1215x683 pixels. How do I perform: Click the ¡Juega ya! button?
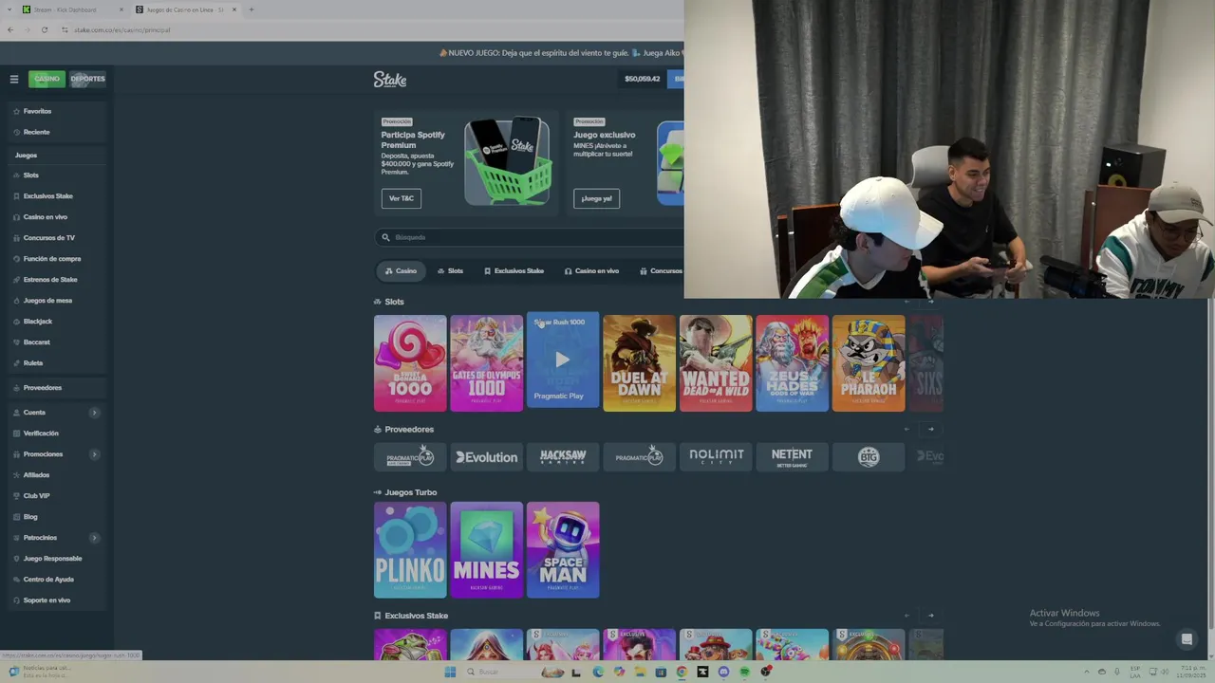pos(596,198)
